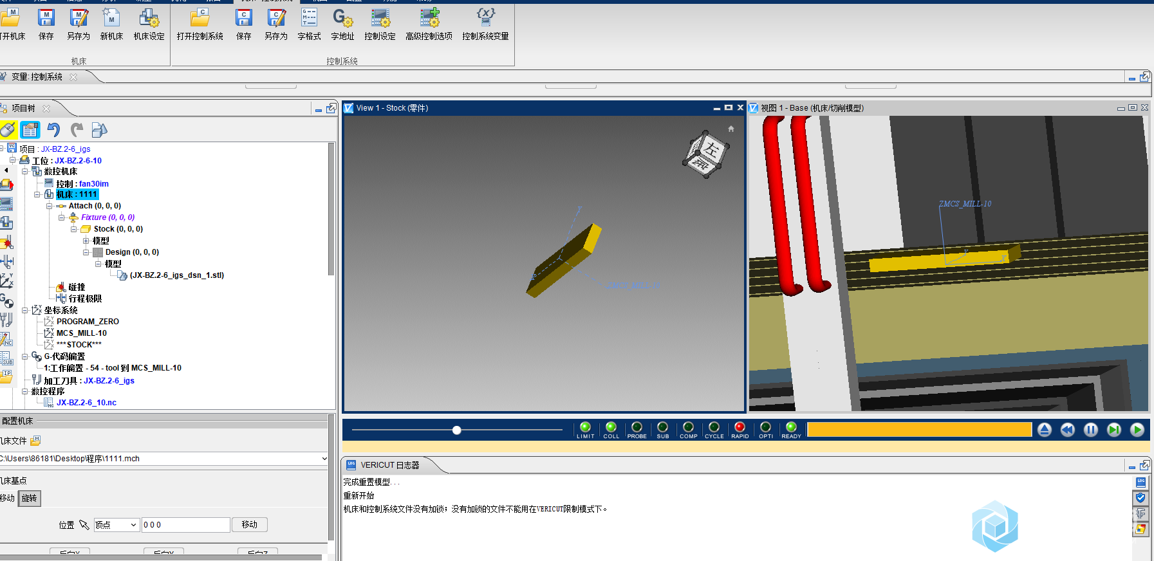Click the control system 保存 save icon
This screenshot has height=561, width=1154.
(244, 17)
